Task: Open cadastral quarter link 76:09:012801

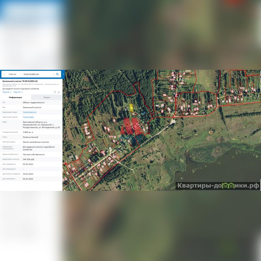Action: (28, 117)
